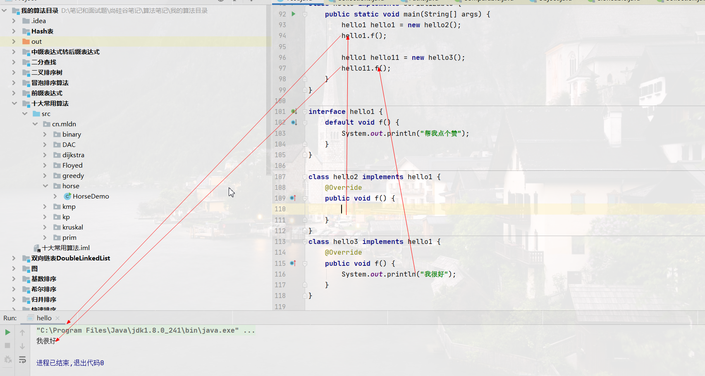Expand the out folder
705x376 pixels.
coord(14,41)
